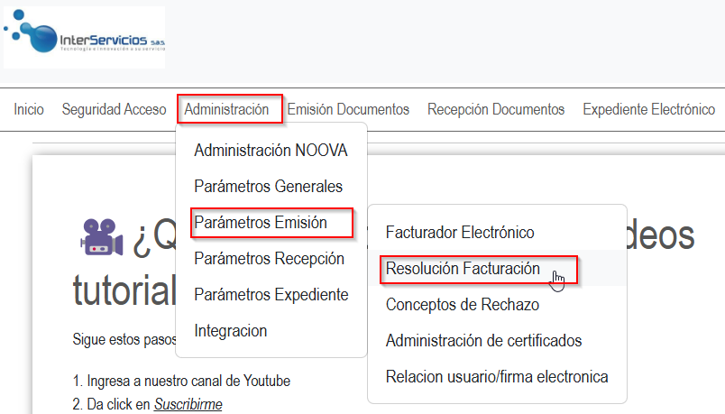Open Facturador Electrónico submenu item

(460, 233)
